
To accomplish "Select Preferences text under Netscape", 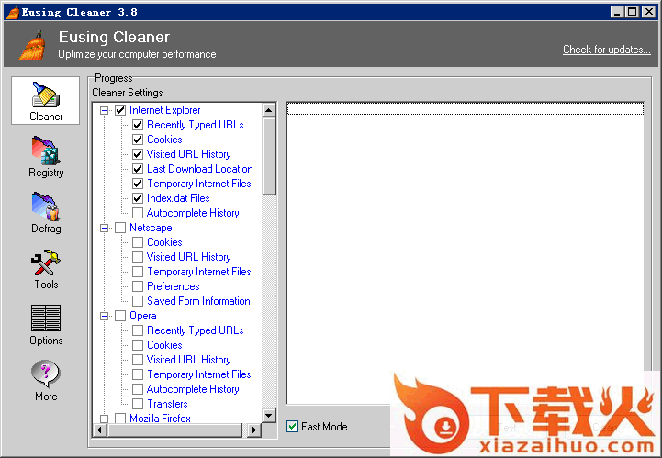I will pyautogui.click(x=174, y=286).
